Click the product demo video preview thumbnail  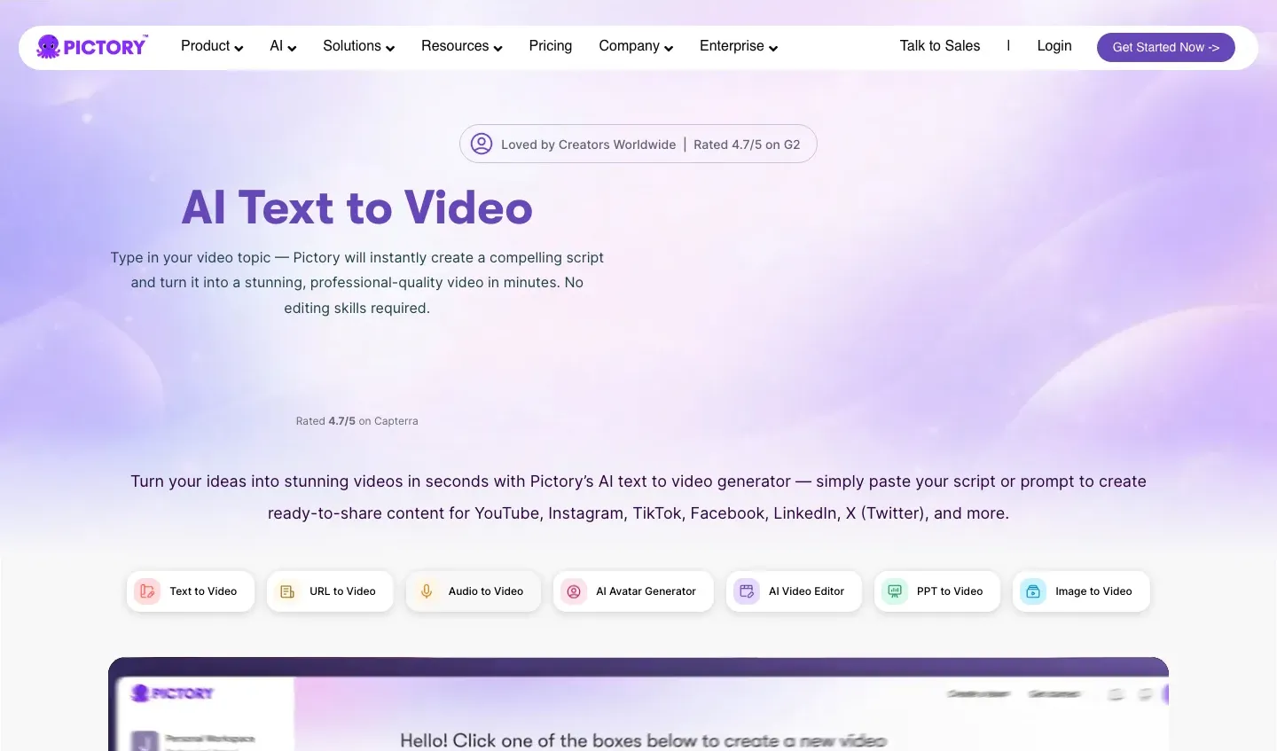(638, 704)
